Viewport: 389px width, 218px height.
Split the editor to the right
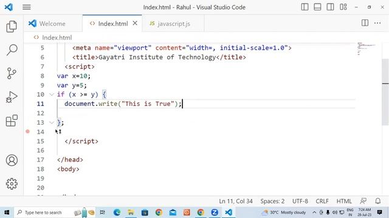[x=365, y=23]
